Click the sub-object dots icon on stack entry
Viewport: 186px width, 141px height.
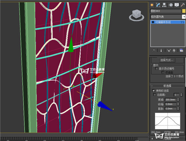(x=183, y=22)
